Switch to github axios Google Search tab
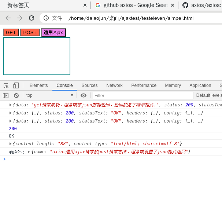Image resolution: width=222 pixels, height=201 pixels. pyautogui.click(x=134, y=5)
